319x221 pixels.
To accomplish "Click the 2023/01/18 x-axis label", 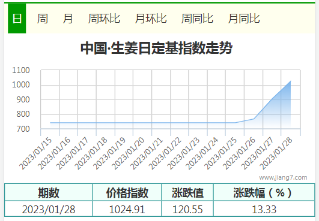I will tap(91, 154).
